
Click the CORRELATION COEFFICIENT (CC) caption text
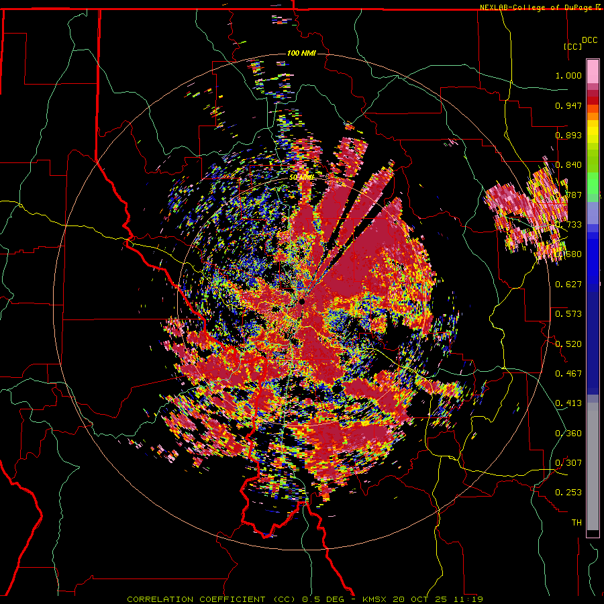coord(211,599)
